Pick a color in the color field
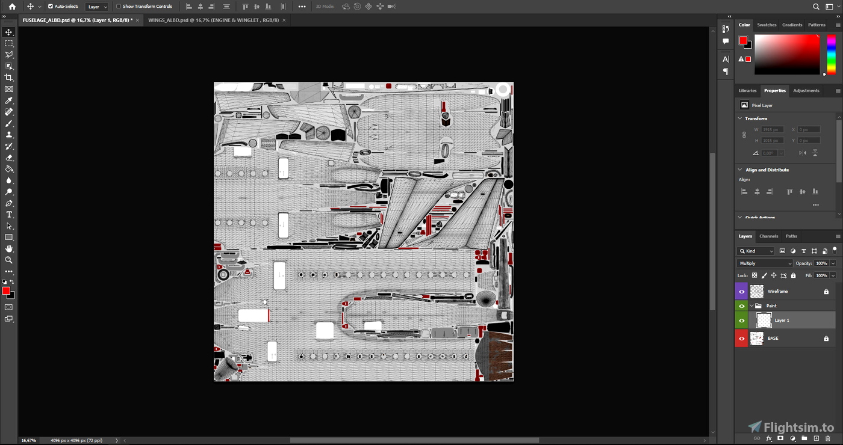 tap(787, 55)
